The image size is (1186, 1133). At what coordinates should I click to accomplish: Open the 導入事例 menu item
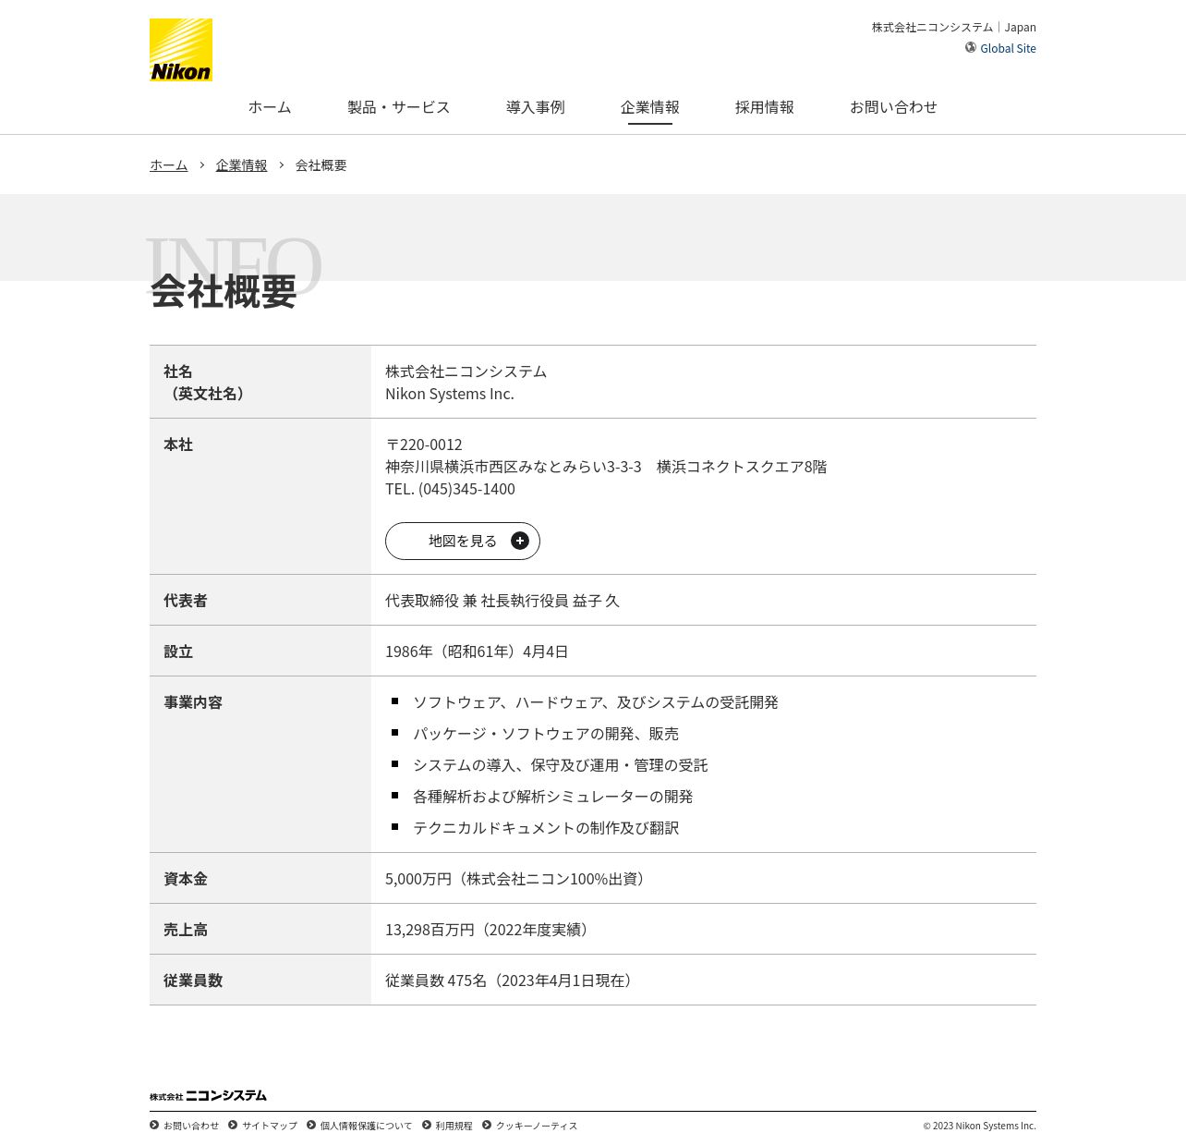tap(536, 107)
